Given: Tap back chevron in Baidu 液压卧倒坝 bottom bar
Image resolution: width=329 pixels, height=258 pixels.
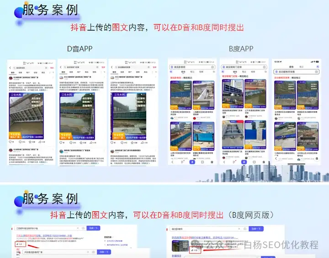Looking at the screenshot, I should coord(172,162).
